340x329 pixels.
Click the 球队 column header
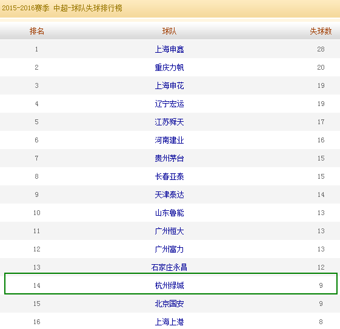coord(169,32)
